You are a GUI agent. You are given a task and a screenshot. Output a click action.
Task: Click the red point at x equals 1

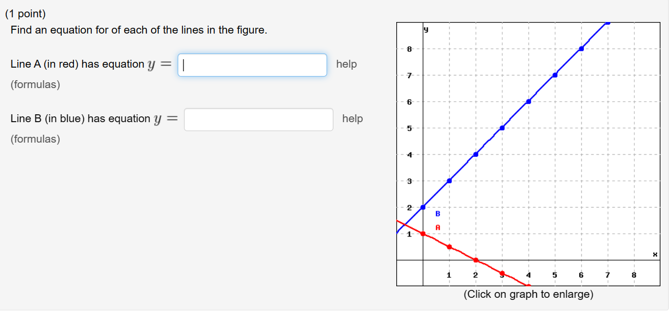449,247
